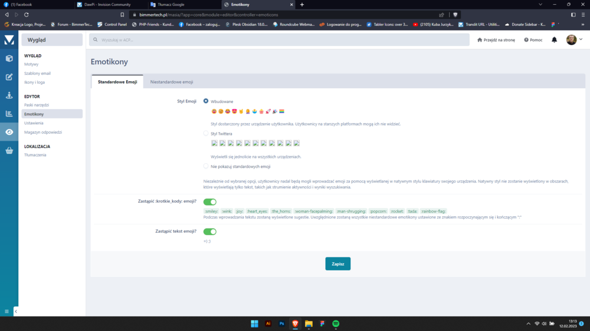Open the cube icon section in sidebar

coord(9,58)
